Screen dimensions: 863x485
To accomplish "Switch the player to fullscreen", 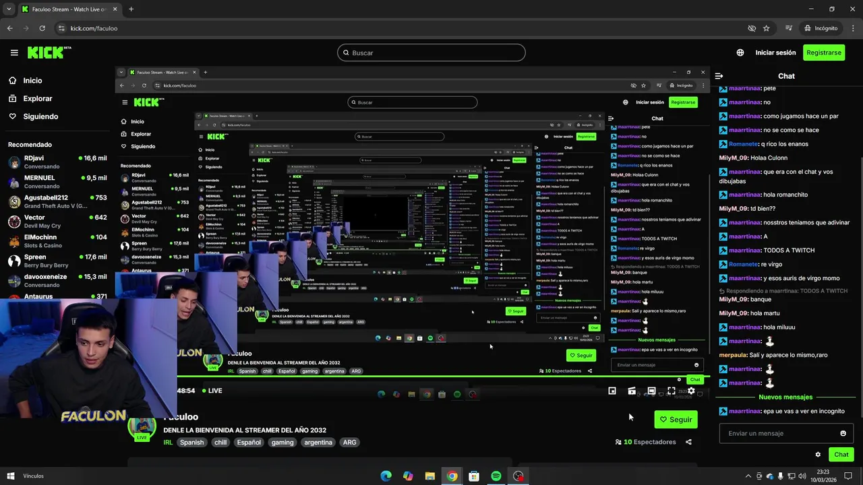I will pos(672,391).
